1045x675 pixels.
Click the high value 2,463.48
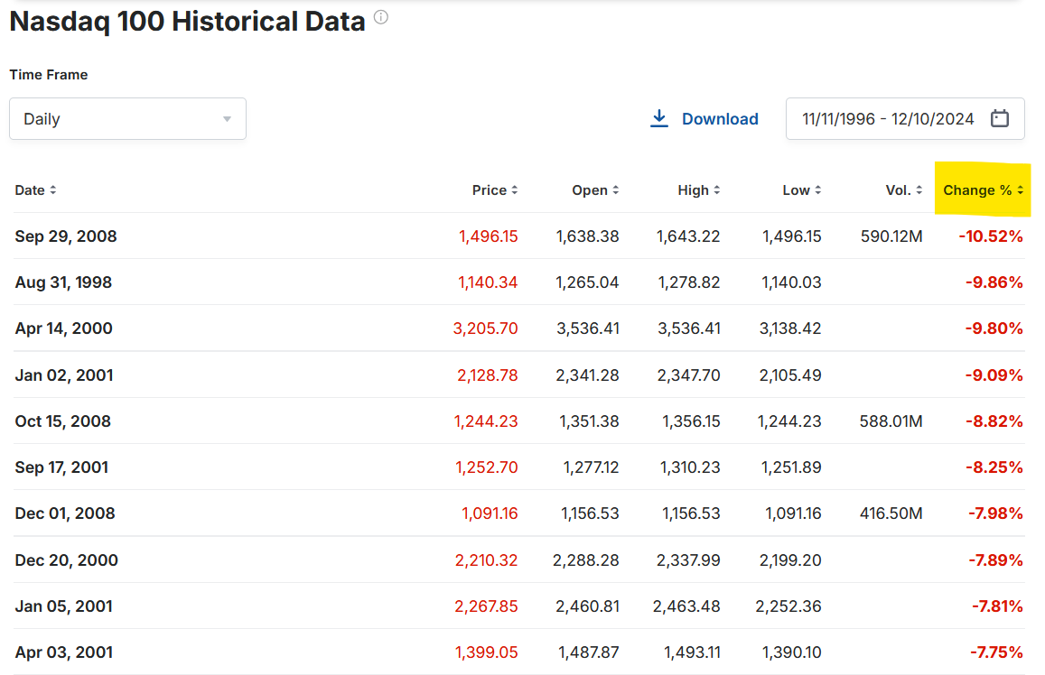point(686,606)
